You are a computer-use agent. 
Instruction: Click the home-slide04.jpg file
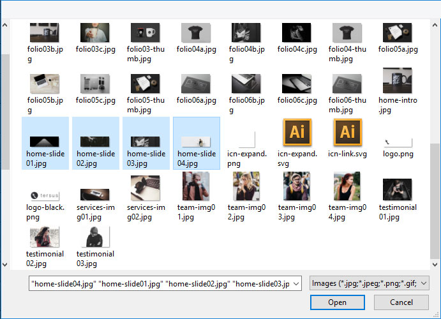[x=197, y=144]
